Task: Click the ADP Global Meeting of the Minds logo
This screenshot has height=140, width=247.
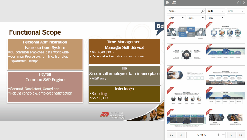Action: coord(112,115)
